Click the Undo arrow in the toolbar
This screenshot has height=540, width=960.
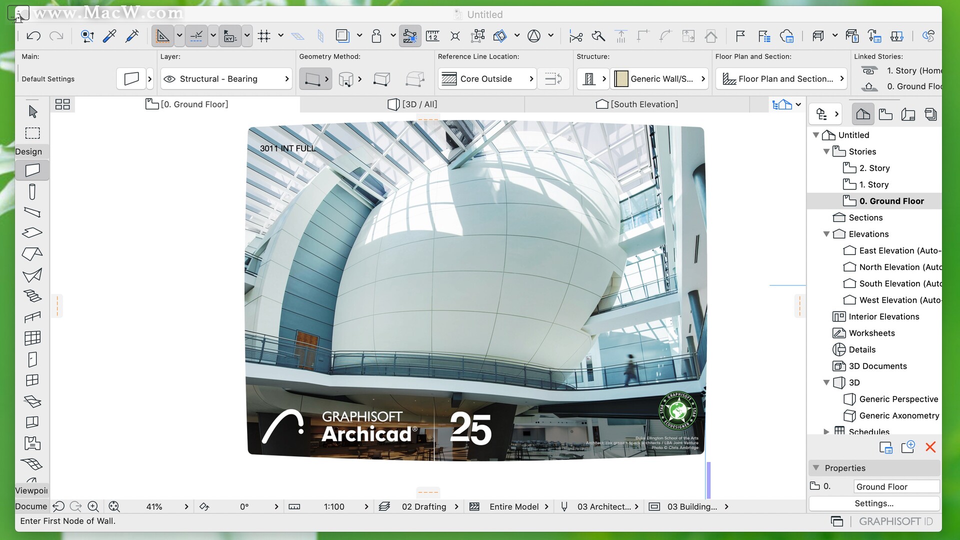(33, 35)
